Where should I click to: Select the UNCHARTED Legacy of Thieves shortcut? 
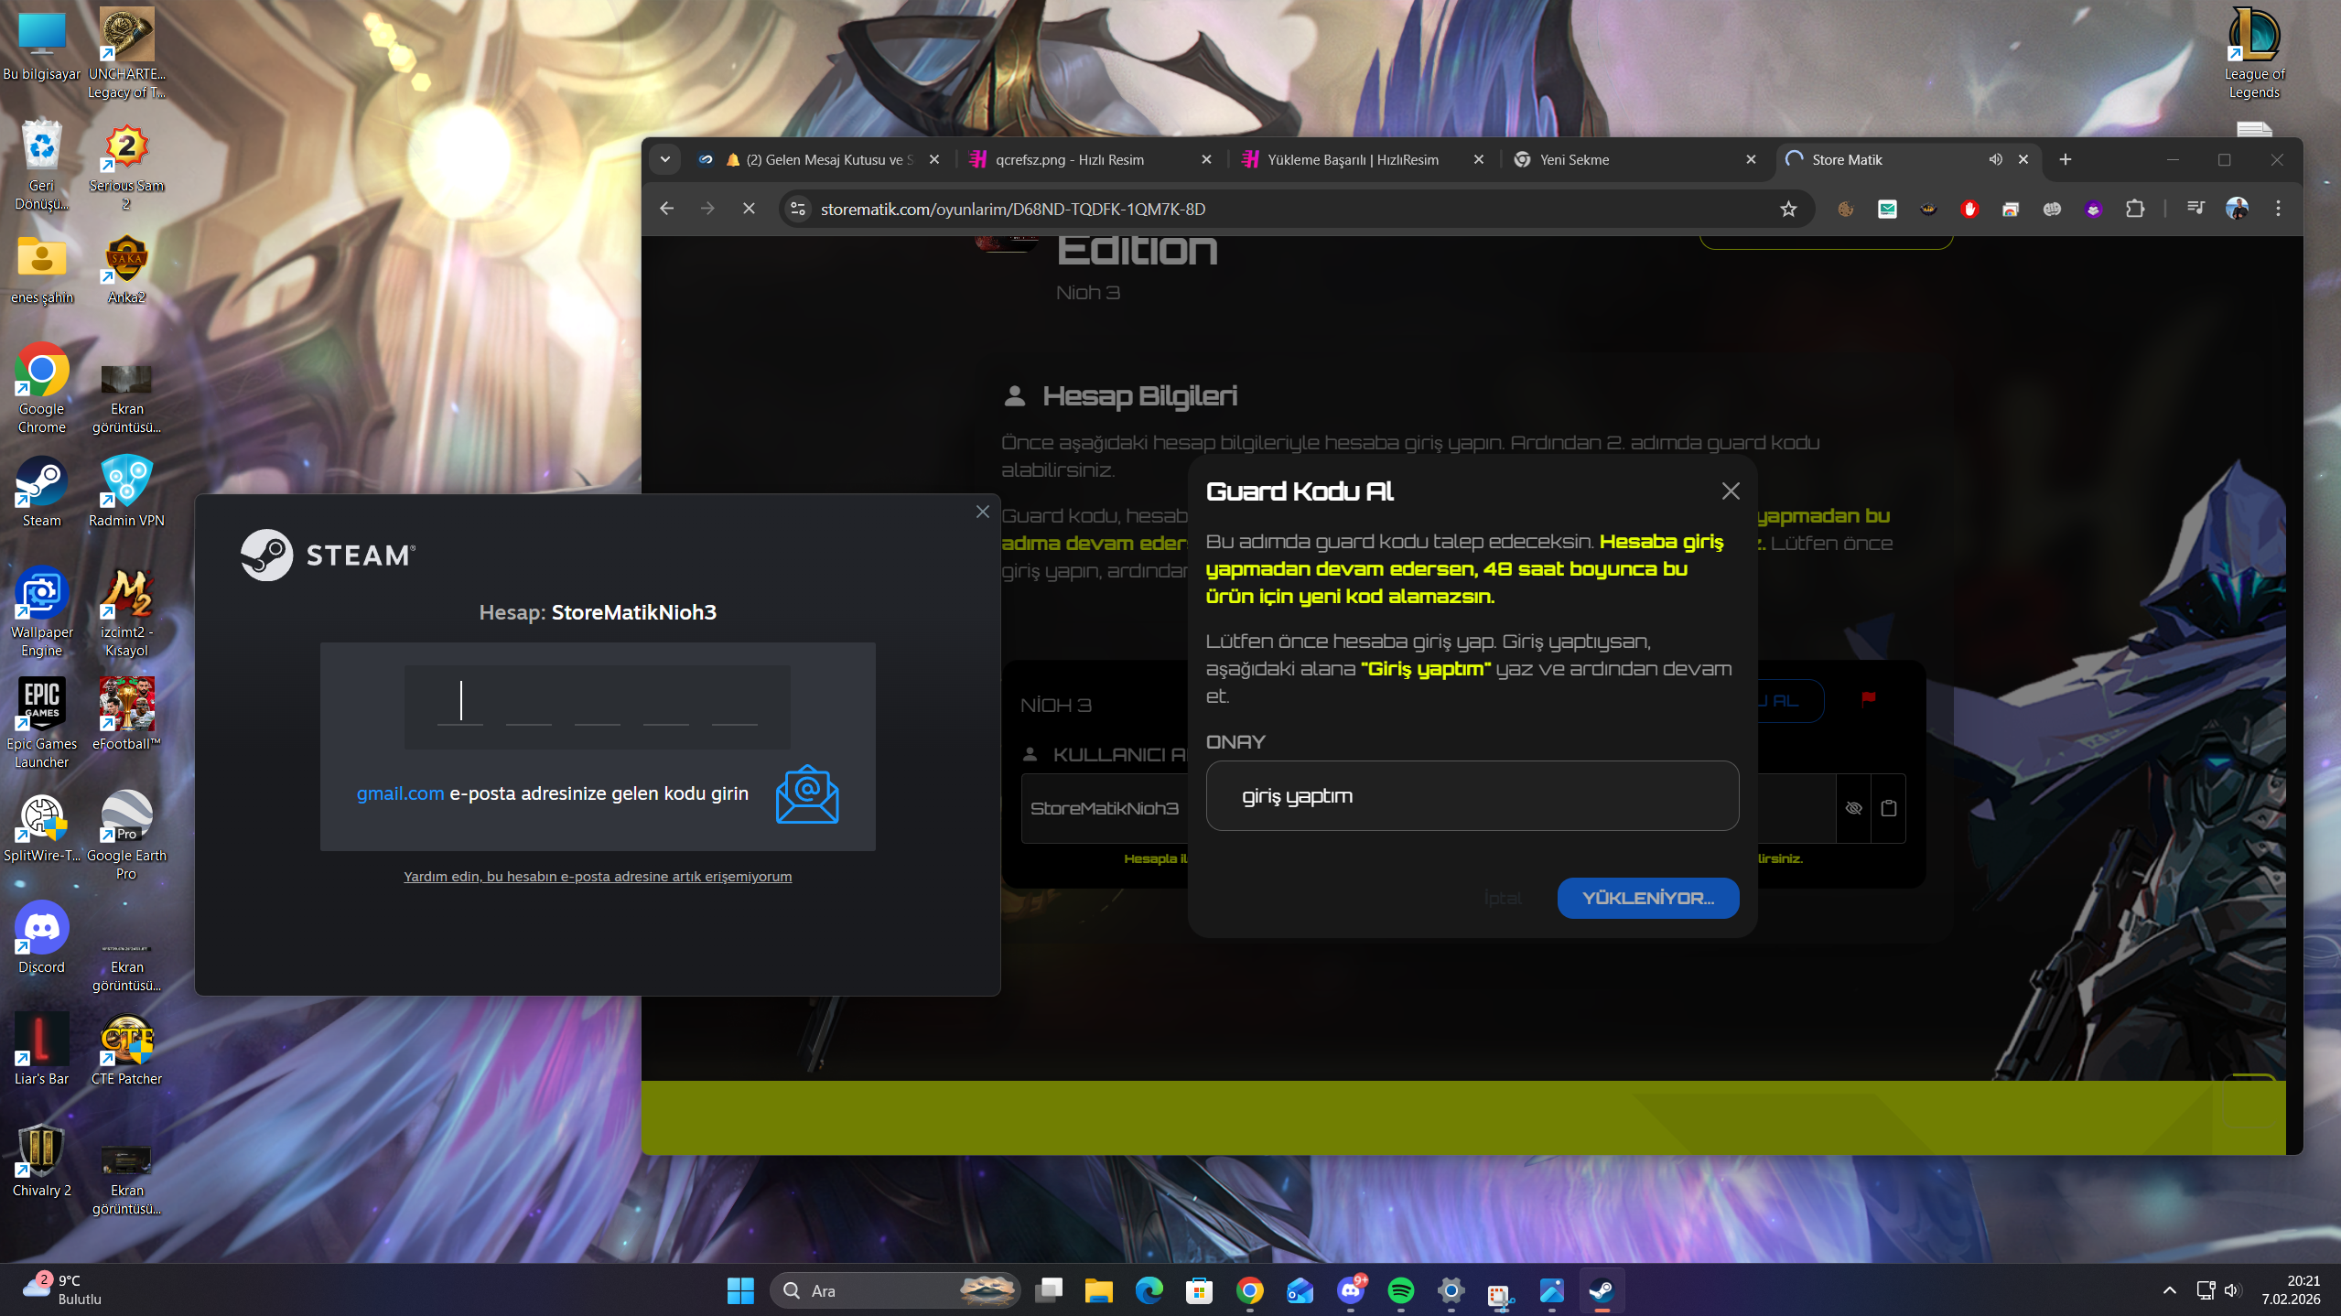tap(126, 55)
